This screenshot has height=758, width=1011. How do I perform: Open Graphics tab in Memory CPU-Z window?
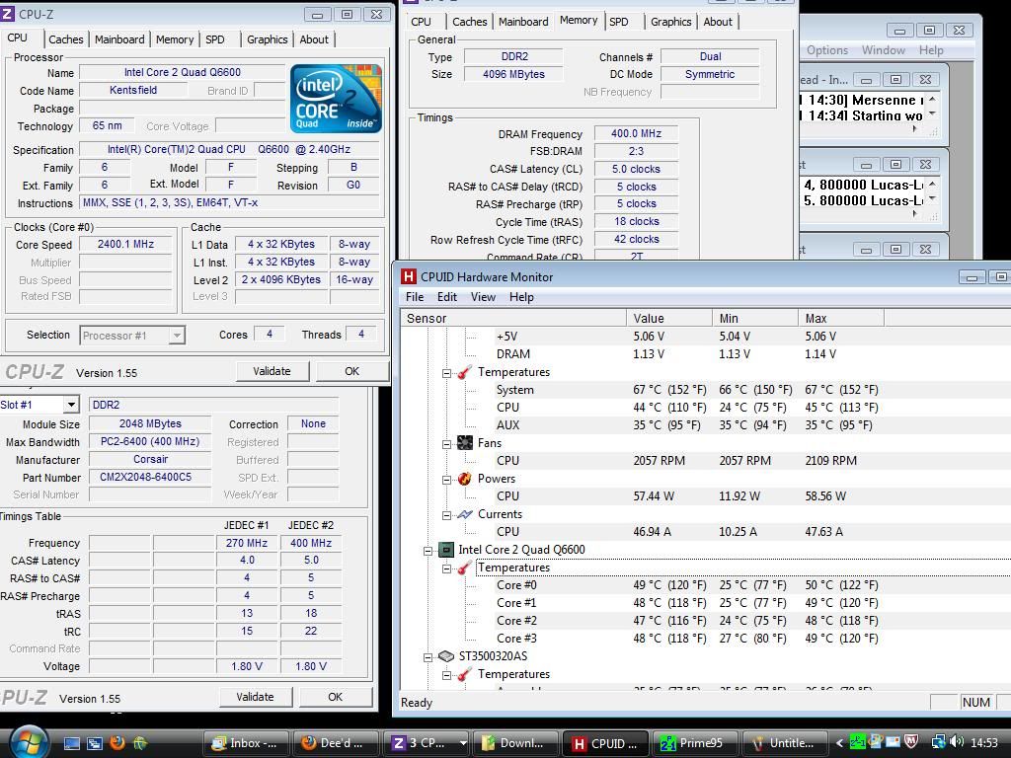670,22
